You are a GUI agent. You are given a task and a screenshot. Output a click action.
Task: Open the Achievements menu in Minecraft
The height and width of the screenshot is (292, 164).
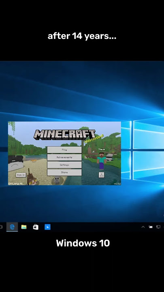[x=64, y=157]
